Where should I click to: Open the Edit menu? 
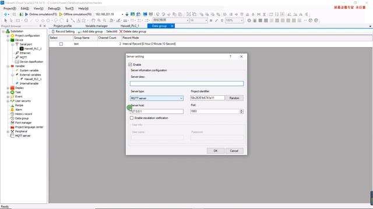24,8
